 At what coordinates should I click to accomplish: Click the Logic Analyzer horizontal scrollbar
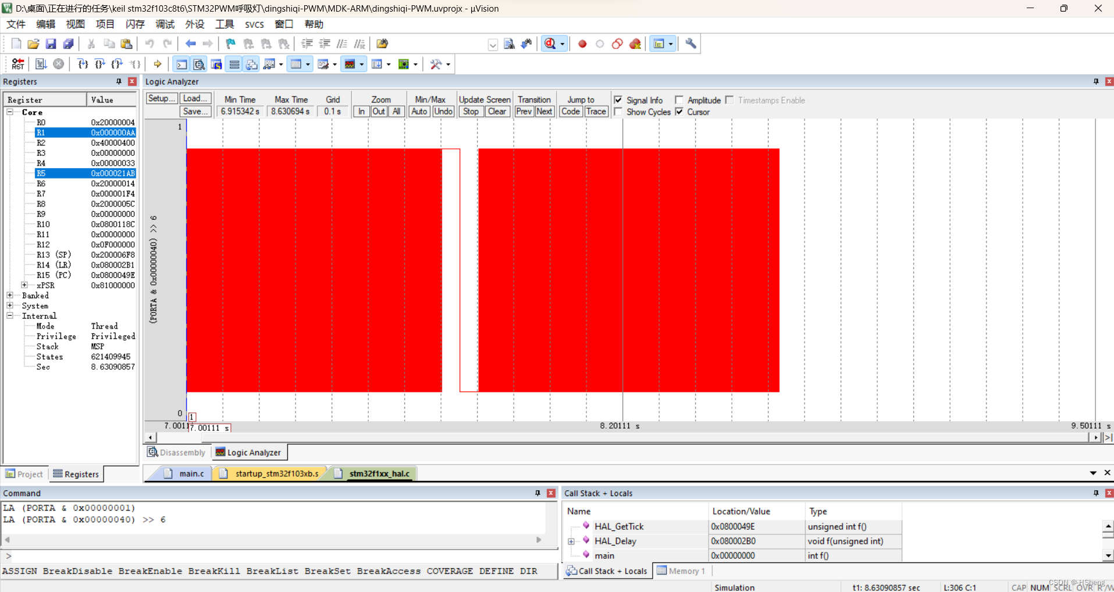coord(622,437)
